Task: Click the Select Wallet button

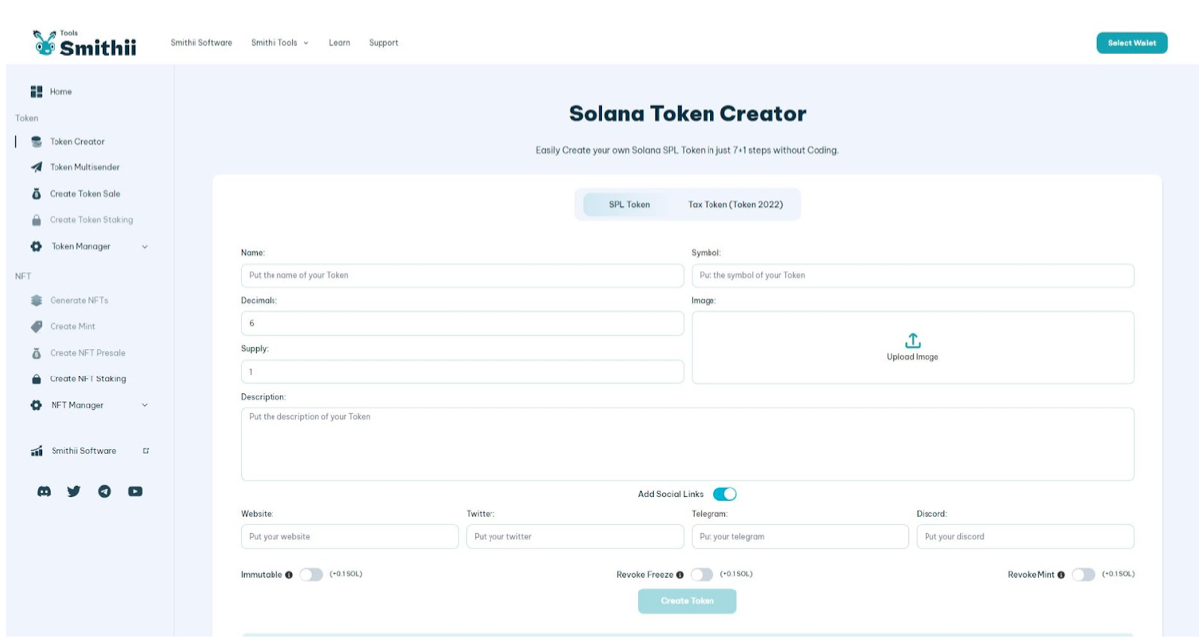Action: point(1132,43)
